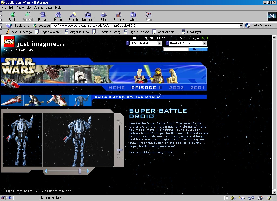Image resolution: width=277 pixels, height=201 pixels.
Task: Select the Republic gunship thumbnail
Action: (57, 100)
